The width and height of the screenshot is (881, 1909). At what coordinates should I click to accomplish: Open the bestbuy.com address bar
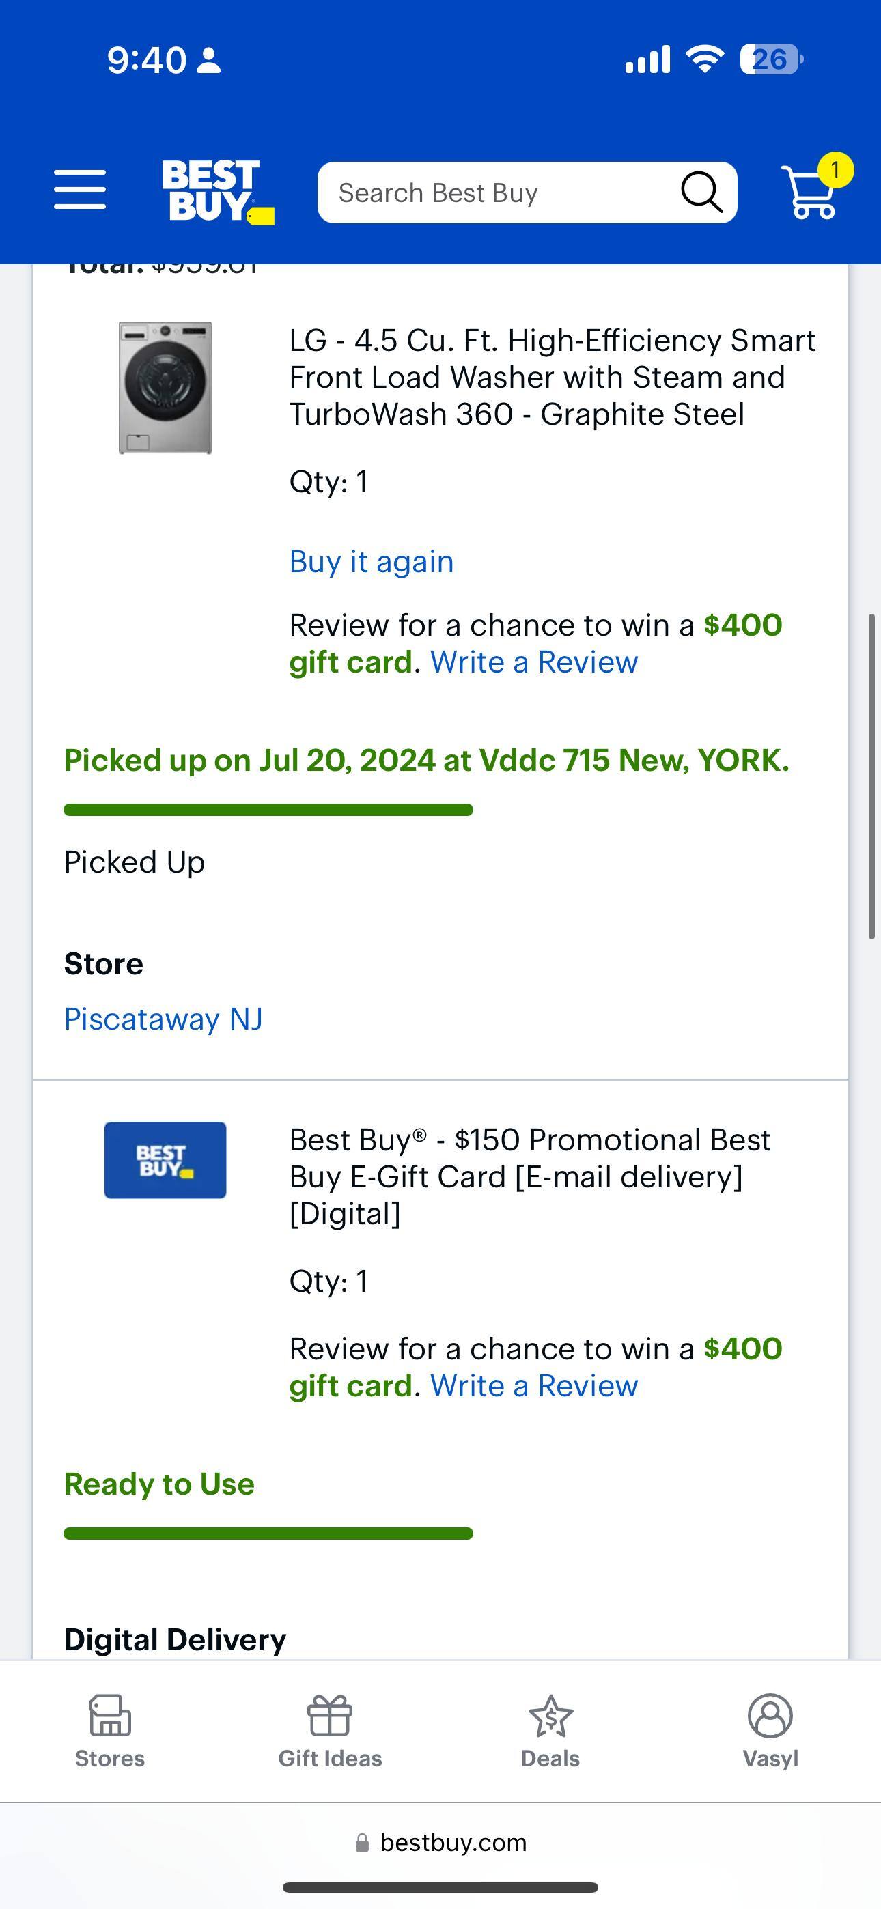440,1843
